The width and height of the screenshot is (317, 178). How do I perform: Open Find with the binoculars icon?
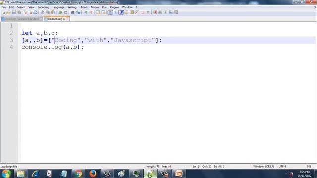[x=73, y=12]
